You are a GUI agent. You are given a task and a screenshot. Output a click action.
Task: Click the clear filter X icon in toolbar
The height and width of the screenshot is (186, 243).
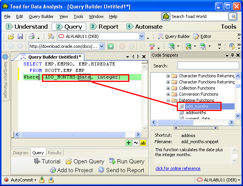[152, 46]
